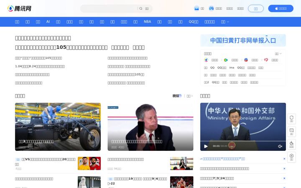Open news link starting with 1.04
This screenshot has height=188, width=301.
[x=40, y=66]
